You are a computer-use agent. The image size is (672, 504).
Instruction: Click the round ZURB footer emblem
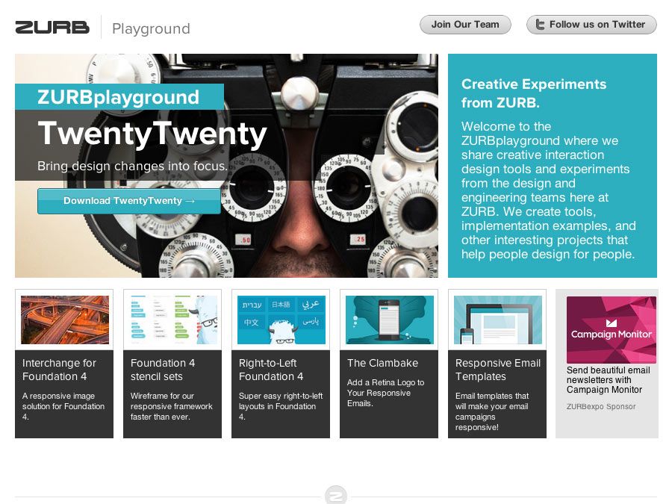(x=336, y=496)
